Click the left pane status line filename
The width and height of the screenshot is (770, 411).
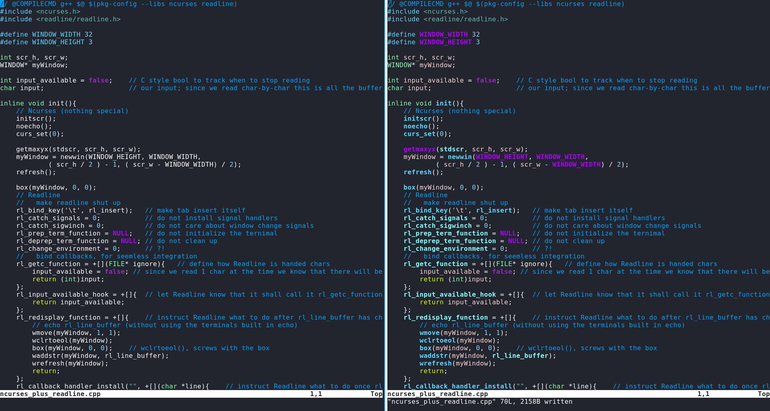point(50,394)
